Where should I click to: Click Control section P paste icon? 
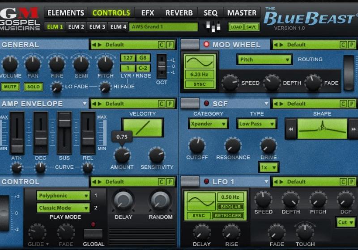170,182
